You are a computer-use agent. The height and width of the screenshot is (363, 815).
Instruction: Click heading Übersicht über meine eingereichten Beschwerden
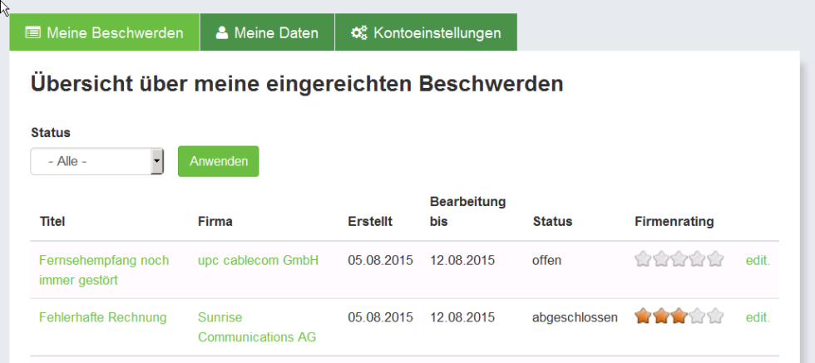[298, 84]
